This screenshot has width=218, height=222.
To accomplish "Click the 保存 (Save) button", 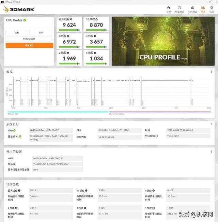I will click(x=41, y=33).
